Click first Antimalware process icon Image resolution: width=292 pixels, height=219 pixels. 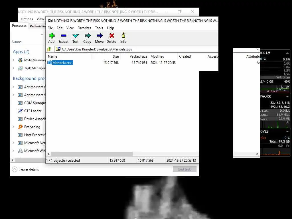pyautogui.click(x=20, y=87)
